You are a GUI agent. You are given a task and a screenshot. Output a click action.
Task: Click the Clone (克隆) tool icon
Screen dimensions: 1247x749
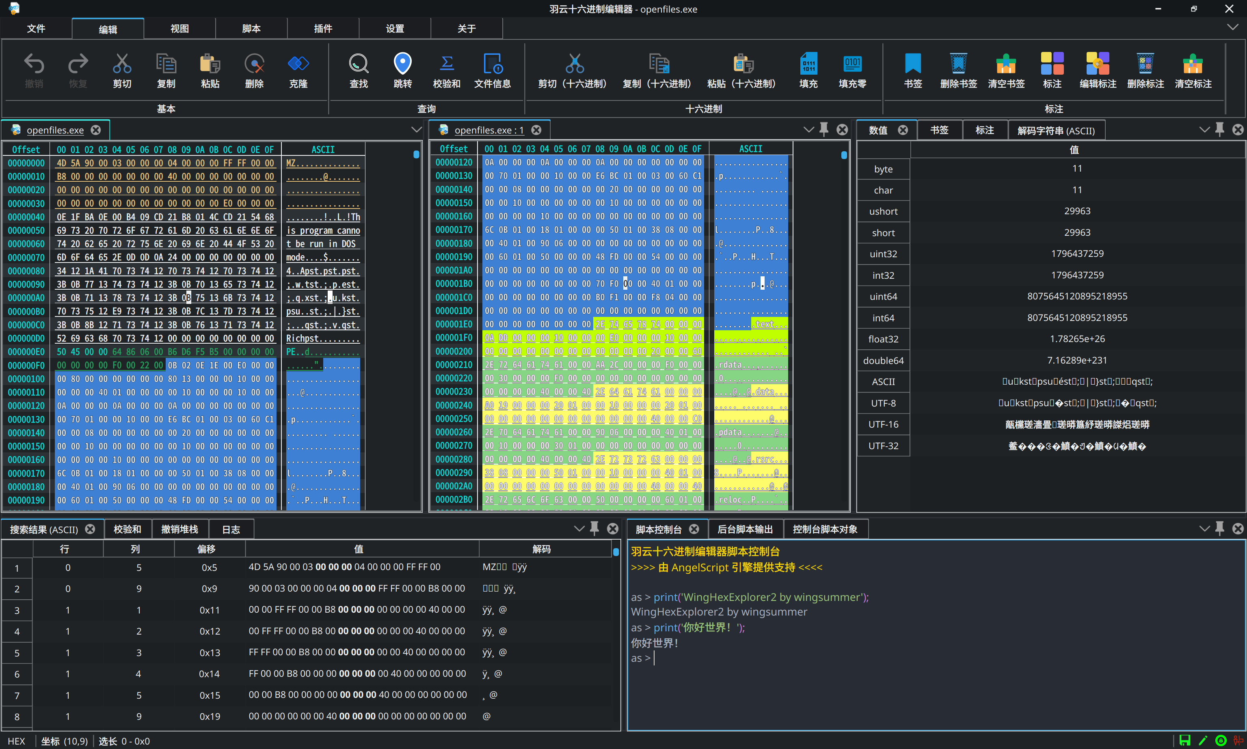click(298, 65)
